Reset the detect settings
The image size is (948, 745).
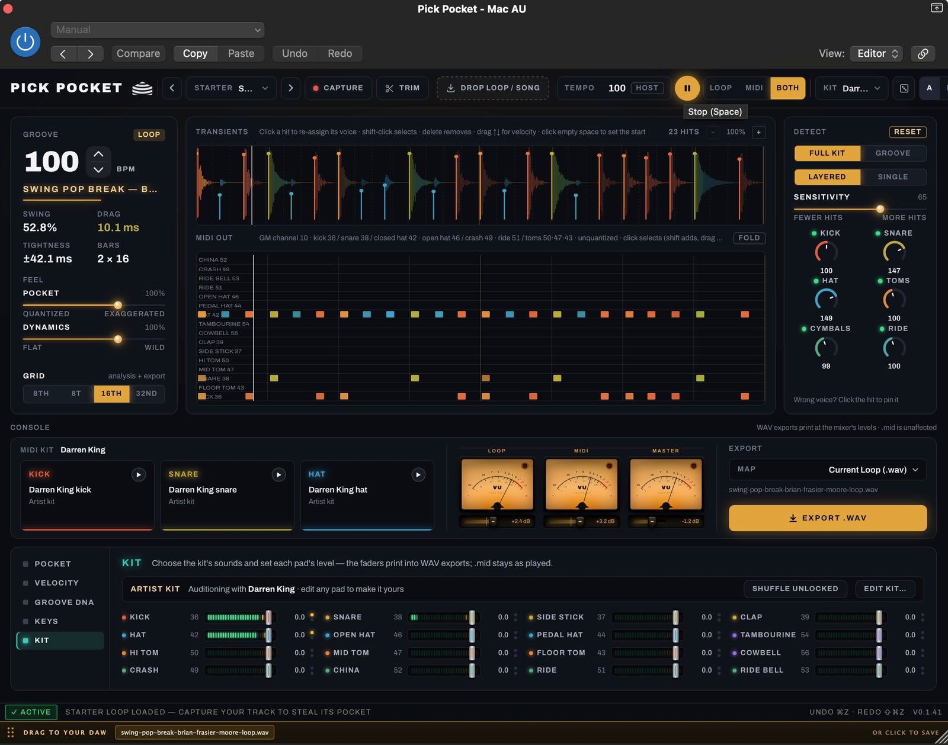click(907, 132)
